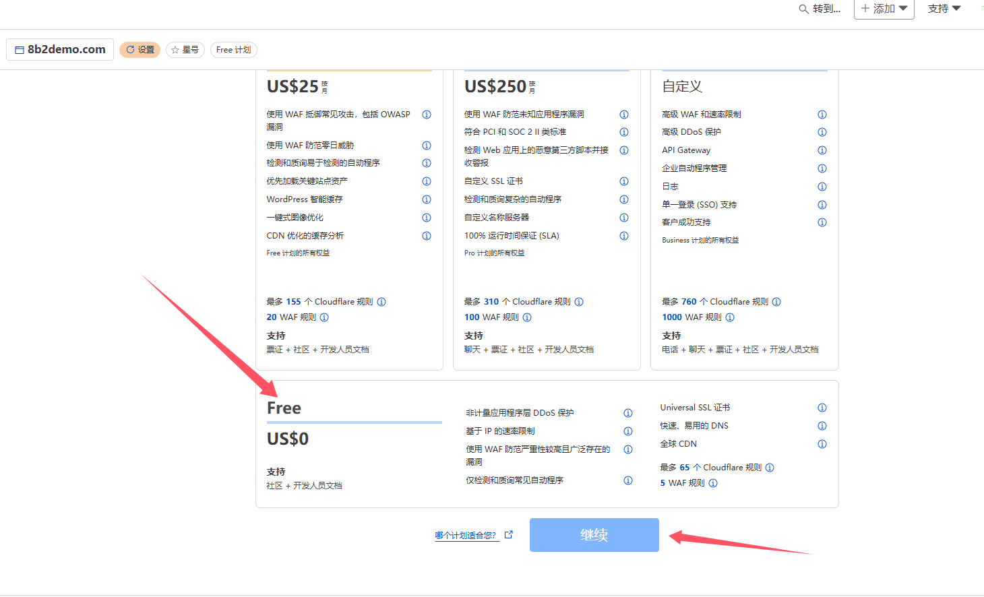Click info icon beside 一键式图像优化
This screenshot has height=597, width=984.
[427, 218]
